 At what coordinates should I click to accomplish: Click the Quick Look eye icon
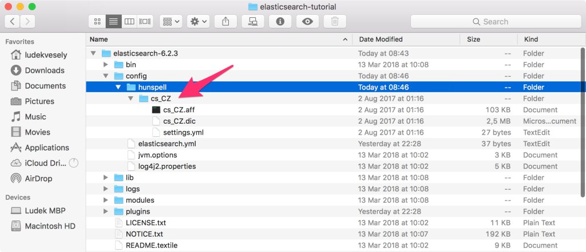307,21
